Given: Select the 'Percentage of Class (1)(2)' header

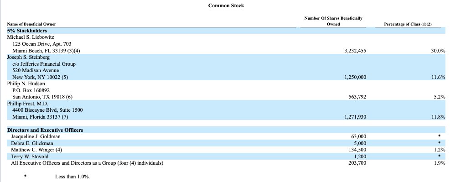Looking at the screenshot, I should coord(408,24).
